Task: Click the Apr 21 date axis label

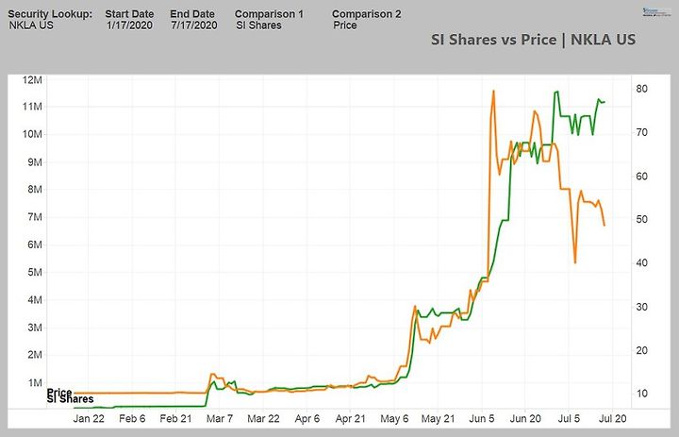Action: coord(350,418)
